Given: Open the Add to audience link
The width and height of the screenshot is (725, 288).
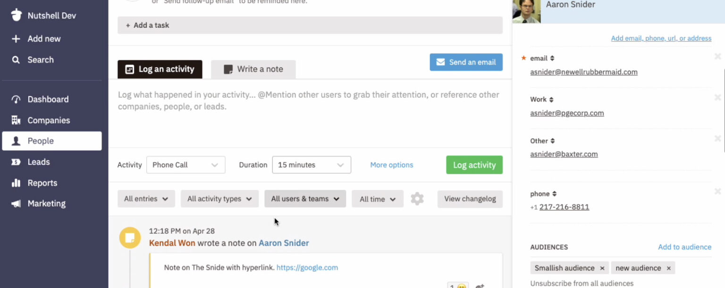Looking at the screenshot, I should (684, 247).
